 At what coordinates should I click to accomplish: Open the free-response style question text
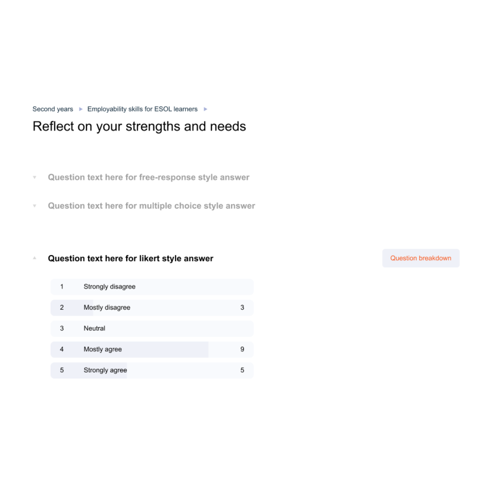point(149,177)
